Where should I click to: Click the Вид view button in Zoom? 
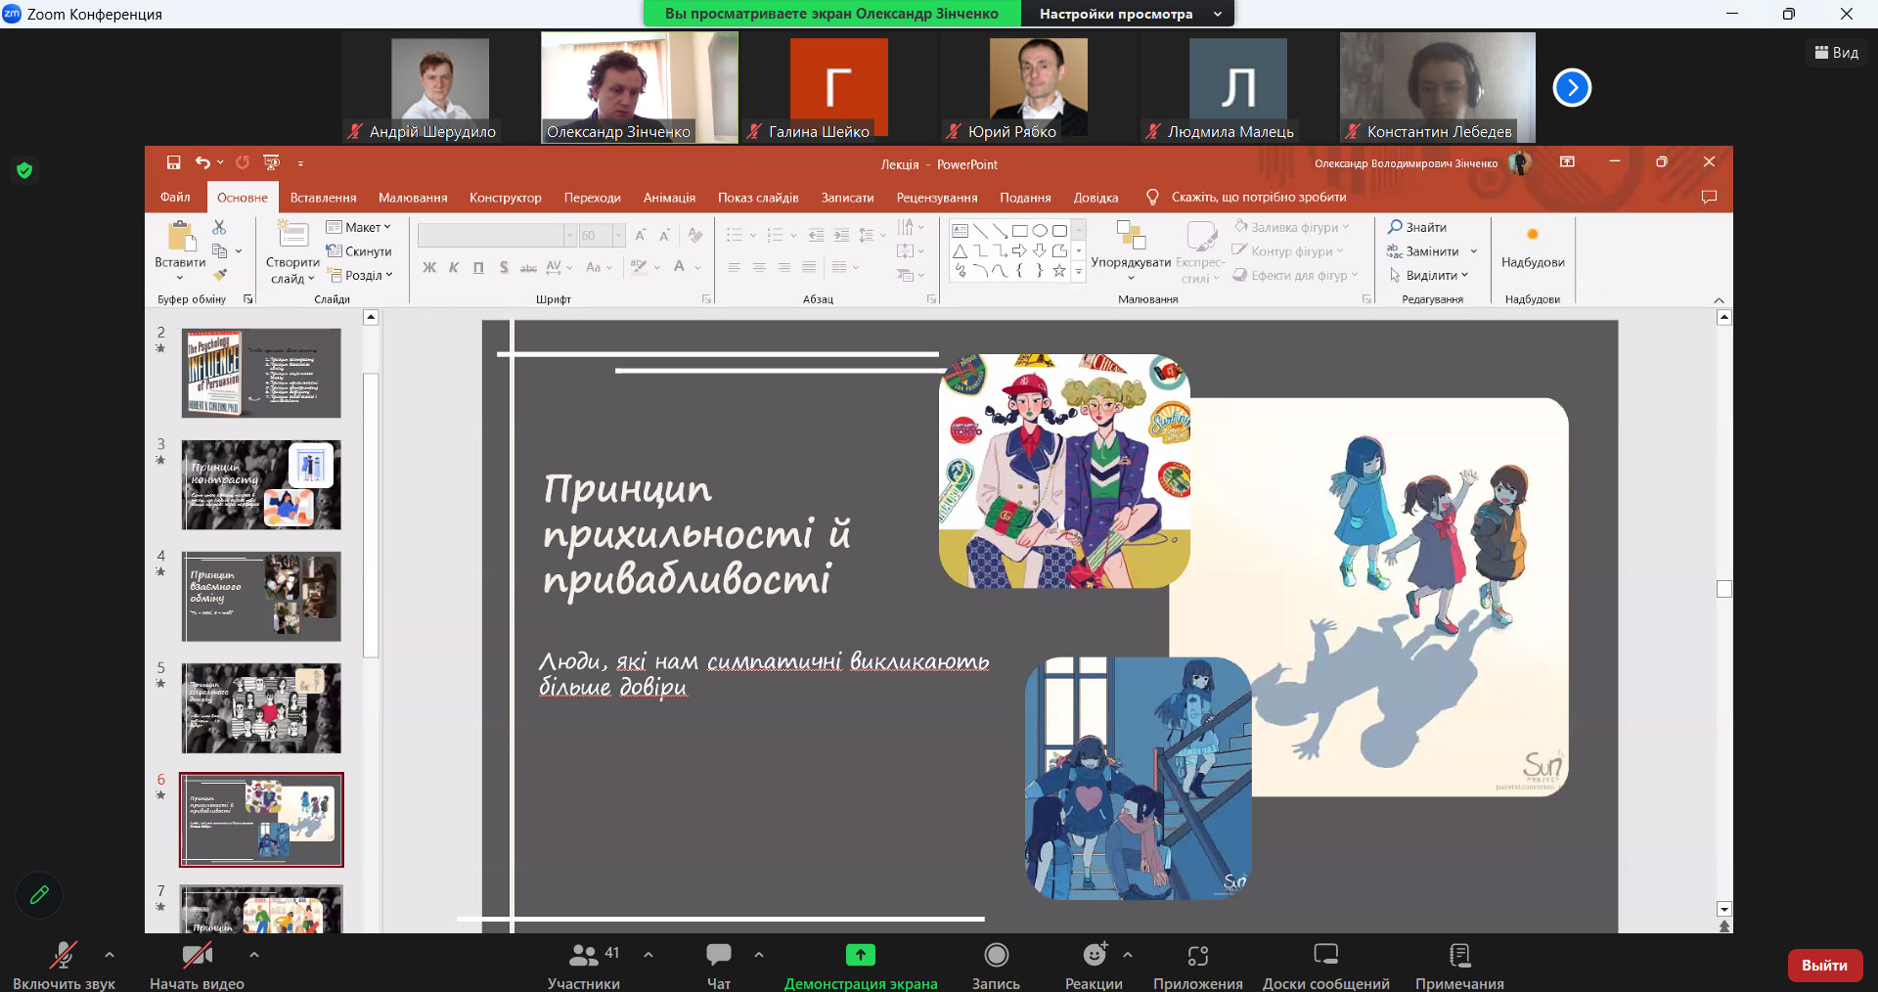(1837, 53)
